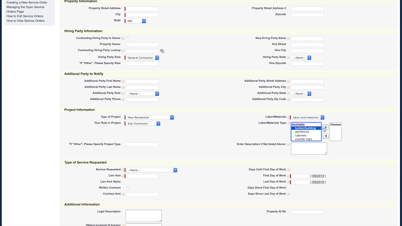
Task: Open help bubble beside Lien Amt
Action: pos(123,176)
